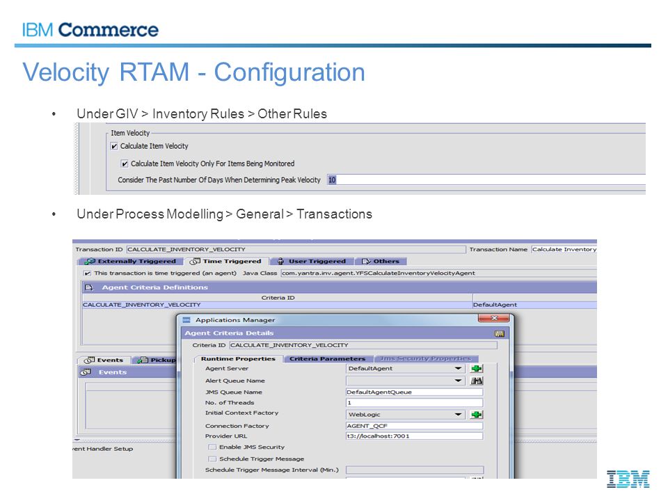Click the Connection Factory field
668x501 pixels.
coord(414,426)
